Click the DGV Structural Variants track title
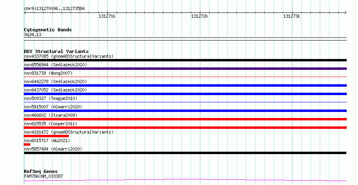Screen dimensions: 358x185 pyautogui.click(x=56, y=51)
